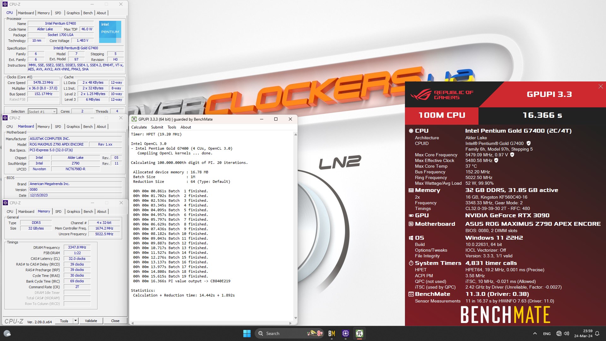Open the weather widget icon in taskbar
The width and height of the screenshot is (606, 341).
7,333
